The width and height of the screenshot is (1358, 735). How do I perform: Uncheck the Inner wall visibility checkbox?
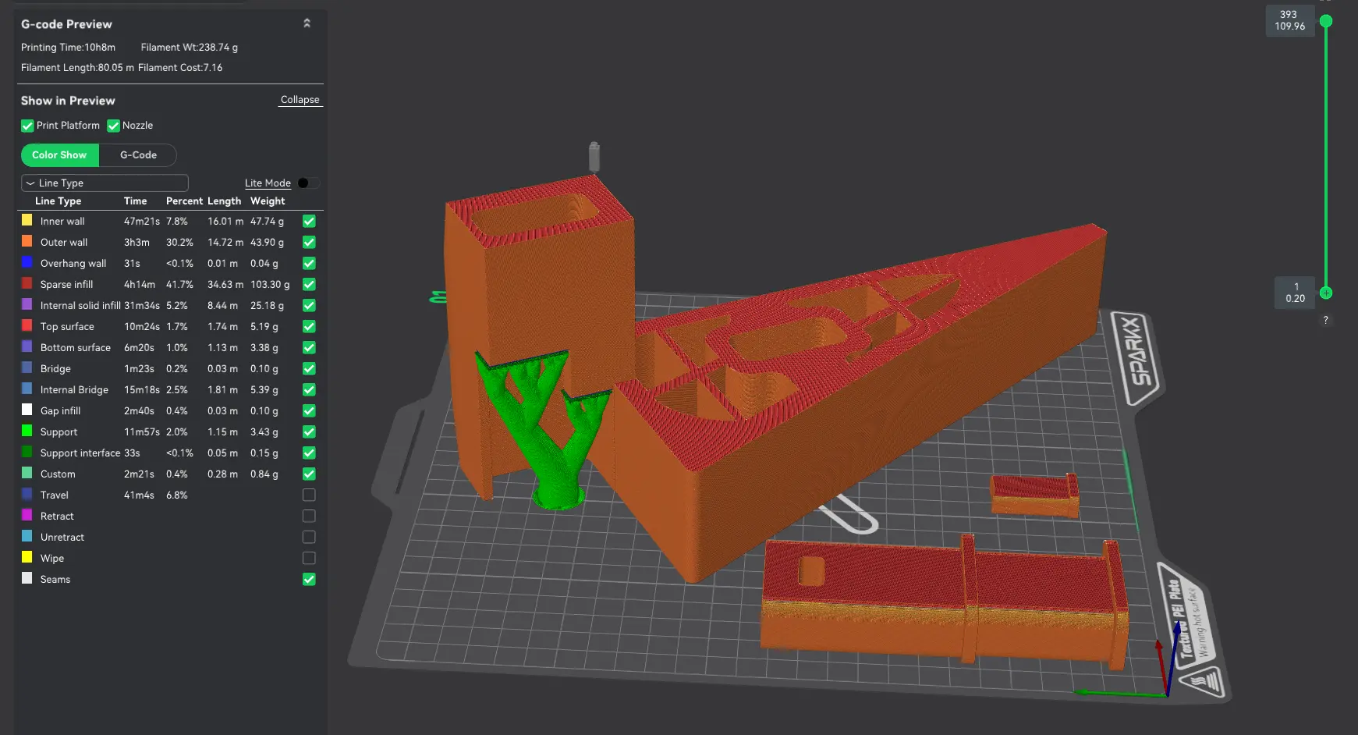(309, 221)
